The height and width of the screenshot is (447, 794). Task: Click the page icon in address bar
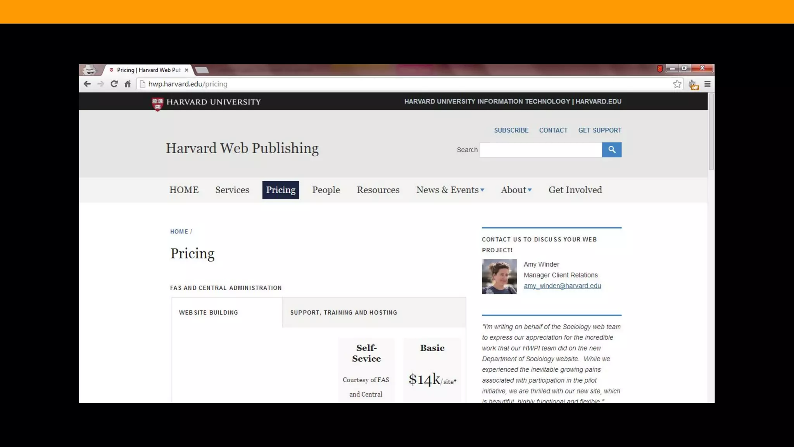[142, 84]
